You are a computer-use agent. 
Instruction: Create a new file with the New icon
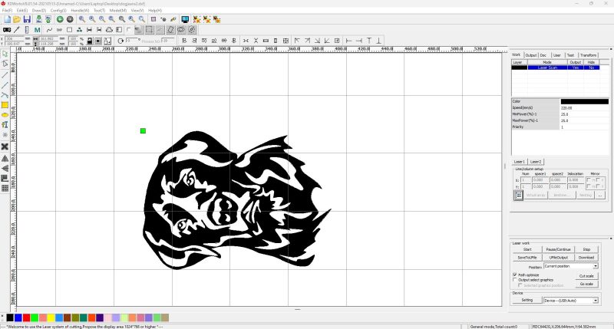[7, 19]
